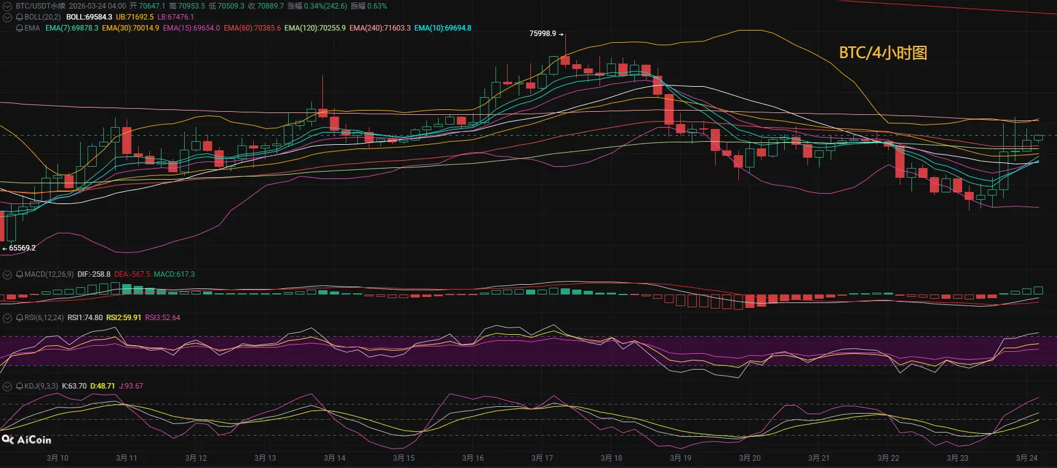
Task: Open MACD(12,26,9) indicator settings label
Action: tap(49, 274)
